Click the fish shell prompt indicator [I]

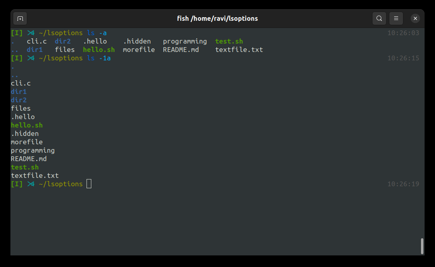coord(16,184)
